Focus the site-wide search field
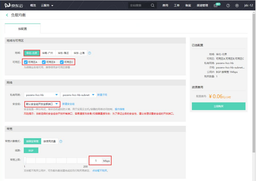 point(139,5)
